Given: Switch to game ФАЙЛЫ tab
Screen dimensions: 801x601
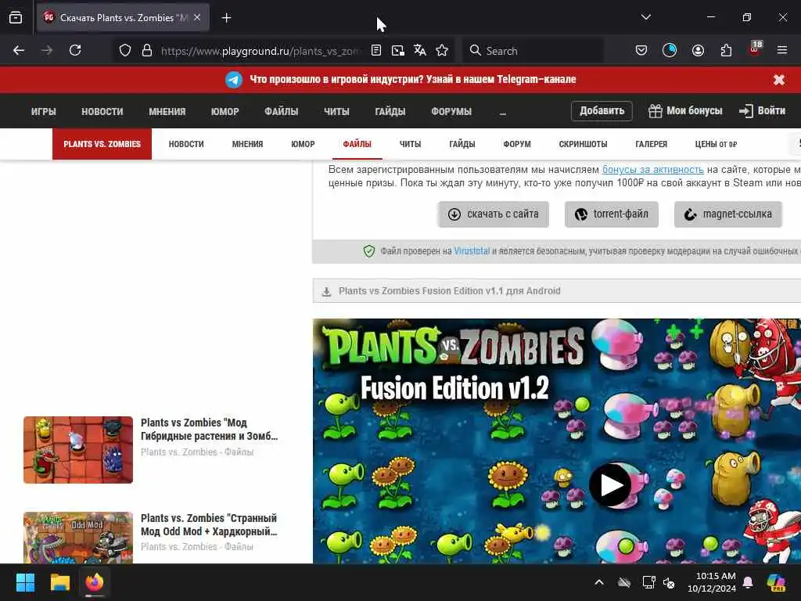Looking at the screenshot, I should (357, 144).
